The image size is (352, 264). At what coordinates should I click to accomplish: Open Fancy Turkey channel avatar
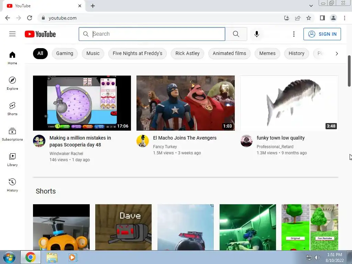coord(143,141)
